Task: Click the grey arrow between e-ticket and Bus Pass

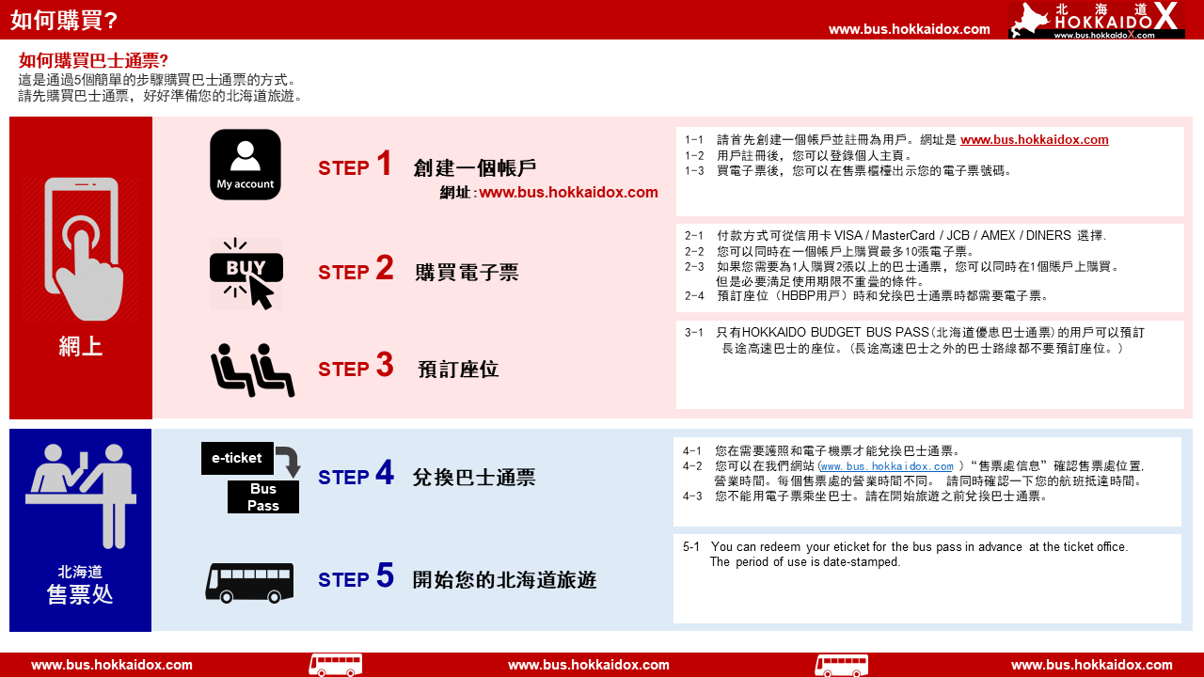Action: 288,462
